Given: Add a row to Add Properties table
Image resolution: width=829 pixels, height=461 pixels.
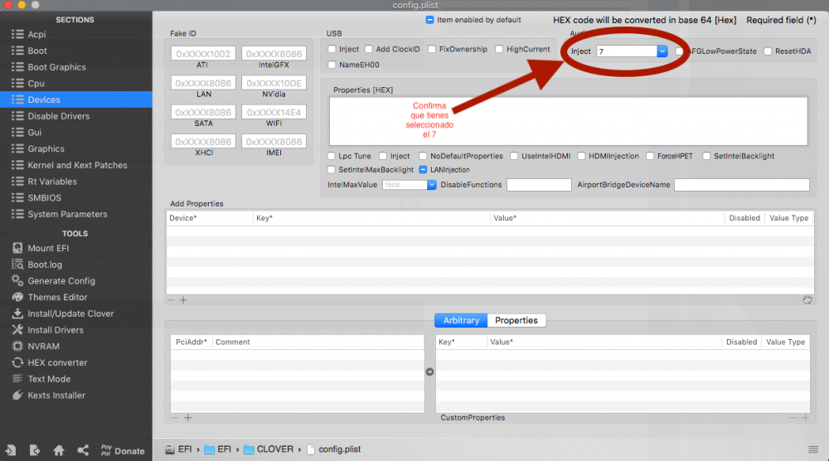Looking at the screenshot, I should pyautogui.click(x=183, y=300).
